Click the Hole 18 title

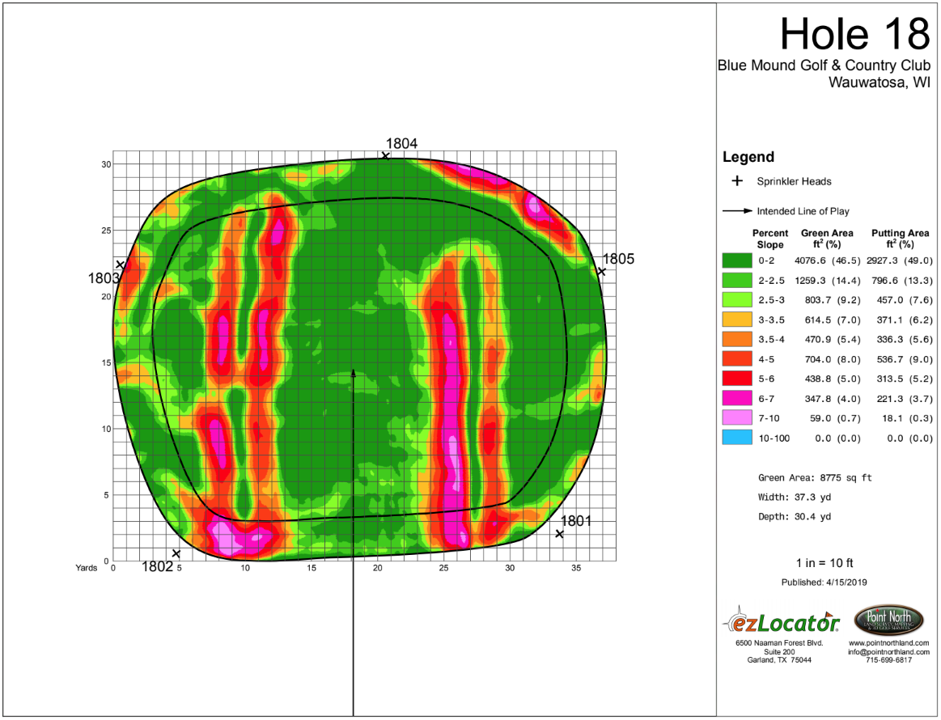point(854,34)
